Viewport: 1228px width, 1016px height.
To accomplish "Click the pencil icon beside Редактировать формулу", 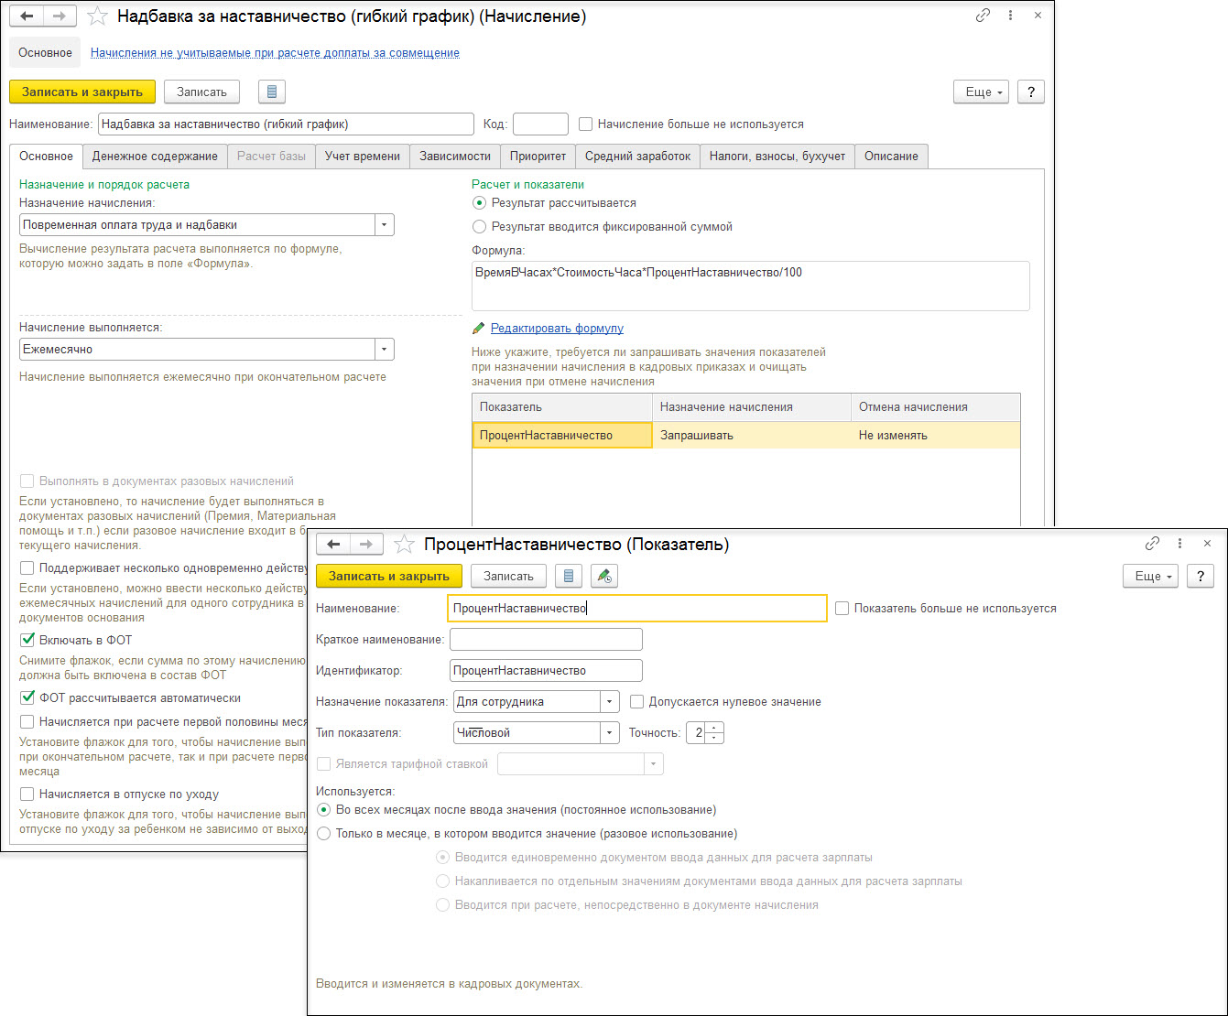I will [x=478, y=328].
